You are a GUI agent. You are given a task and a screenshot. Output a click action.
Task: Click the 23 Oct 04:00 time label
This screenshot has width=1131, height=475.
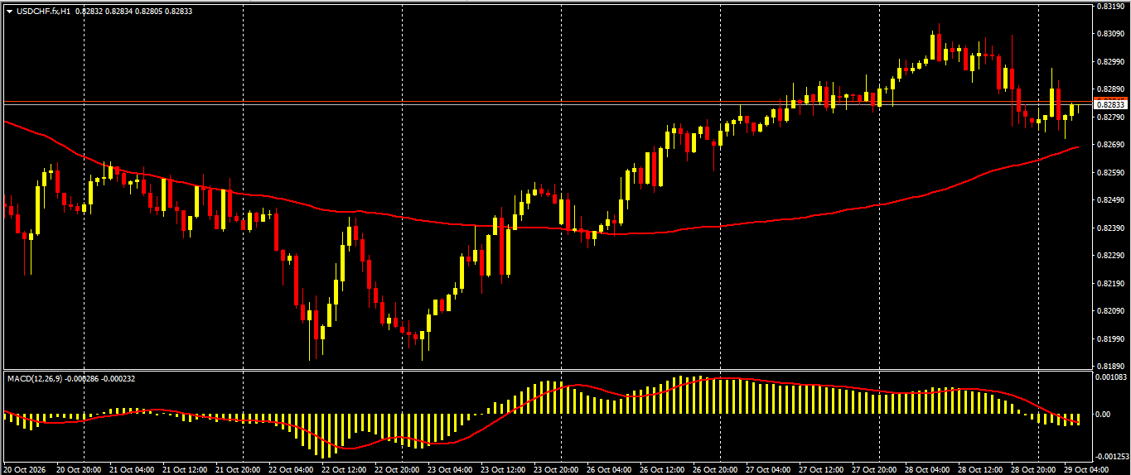[450, 469]
